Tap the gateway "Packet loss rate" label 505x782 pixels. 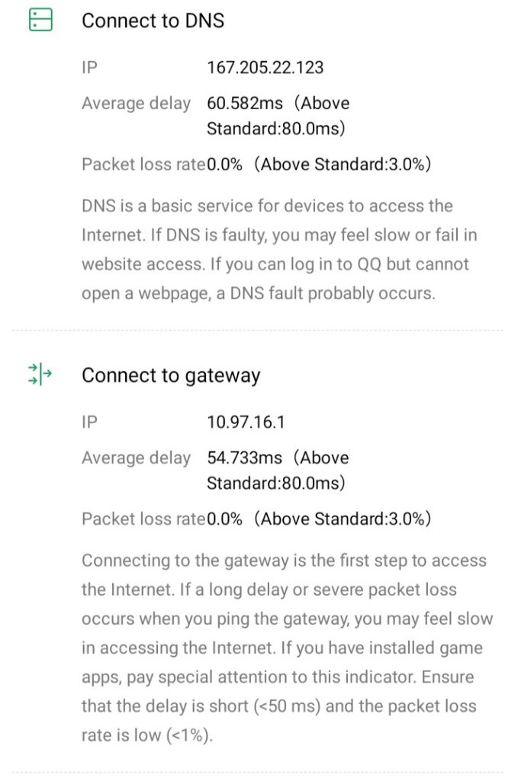point(143,519)
